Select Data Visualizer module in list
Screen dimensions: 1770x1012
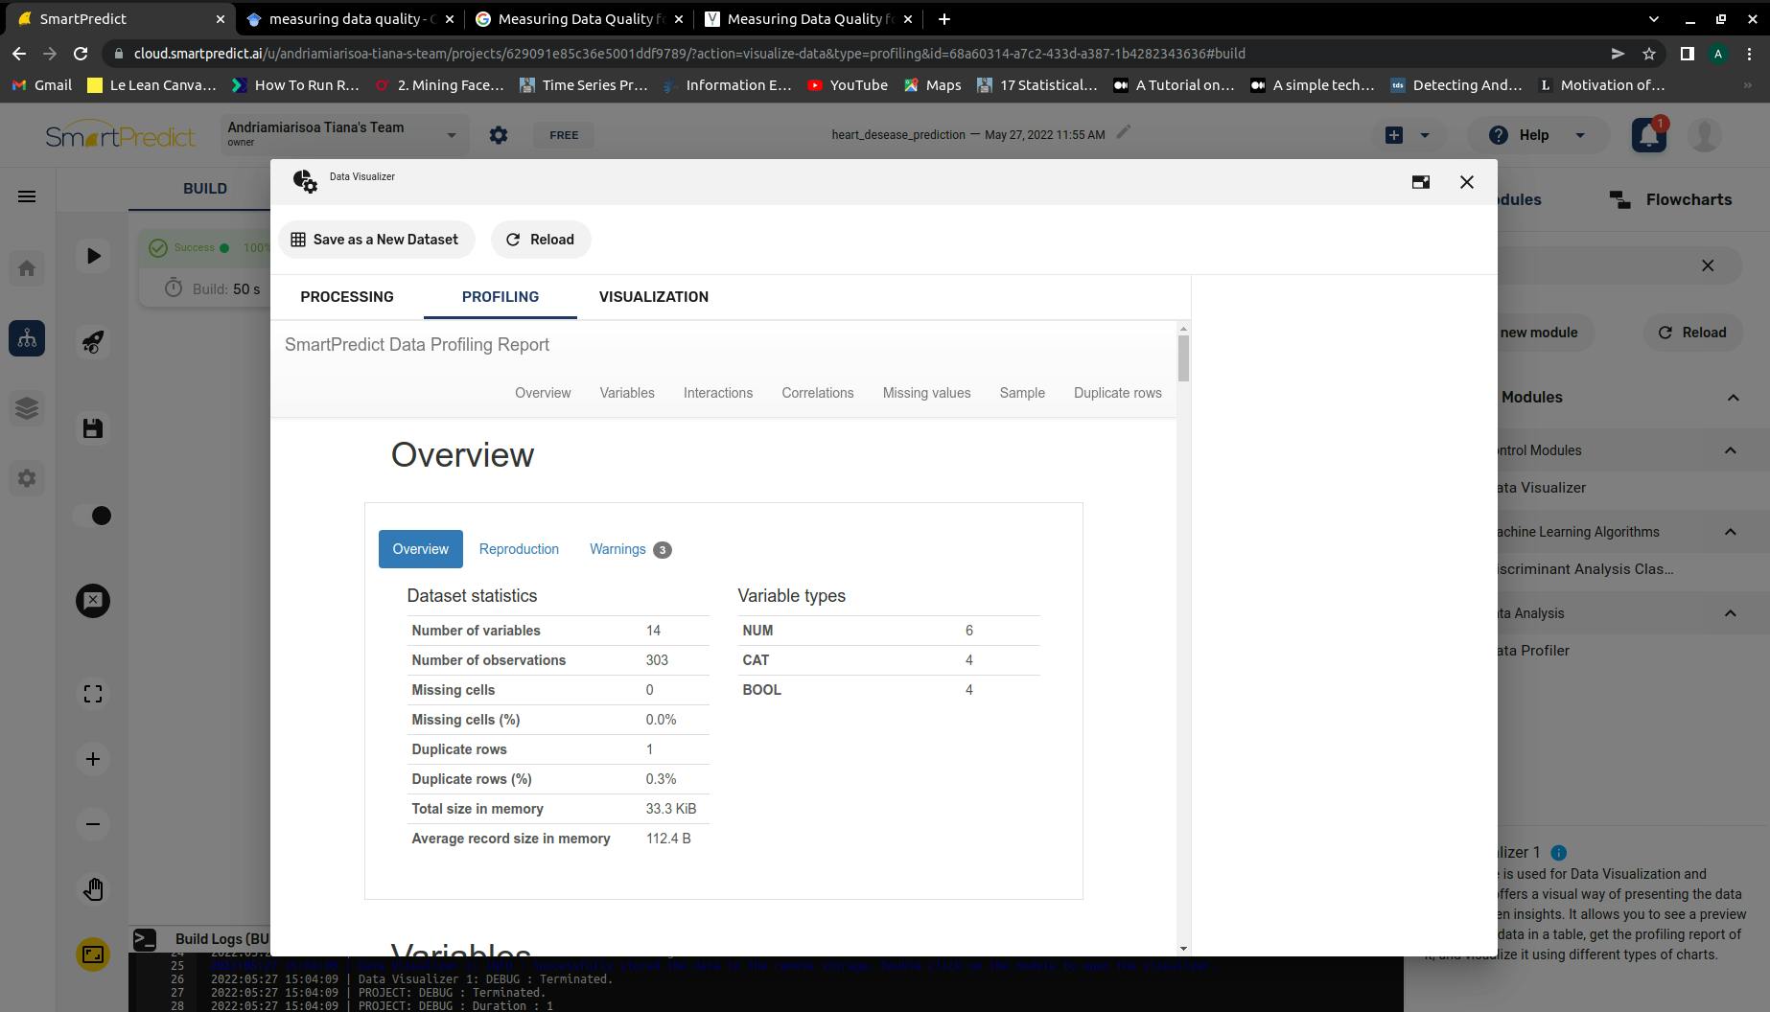(1542, 488)
